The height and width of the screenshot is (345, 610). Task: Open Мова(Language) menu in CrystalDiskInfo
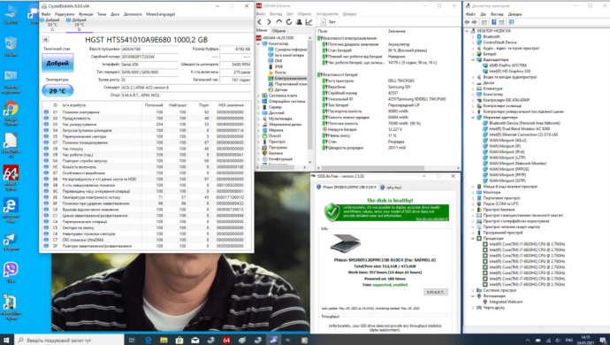(160, 14)
